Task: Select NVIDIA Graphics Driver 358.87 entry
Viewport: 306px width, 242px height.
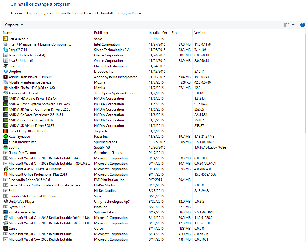Action: (x=115, y=120)
